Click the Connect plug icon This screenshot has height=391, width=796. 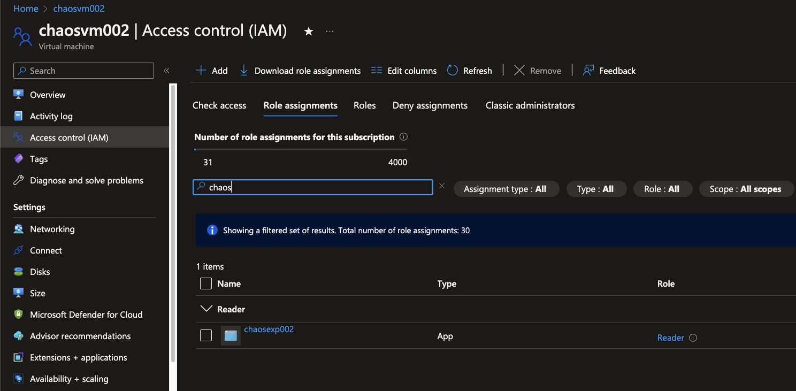19,250
